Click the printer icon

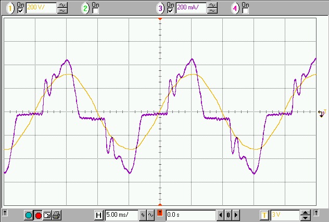click(x=56, y=215)
